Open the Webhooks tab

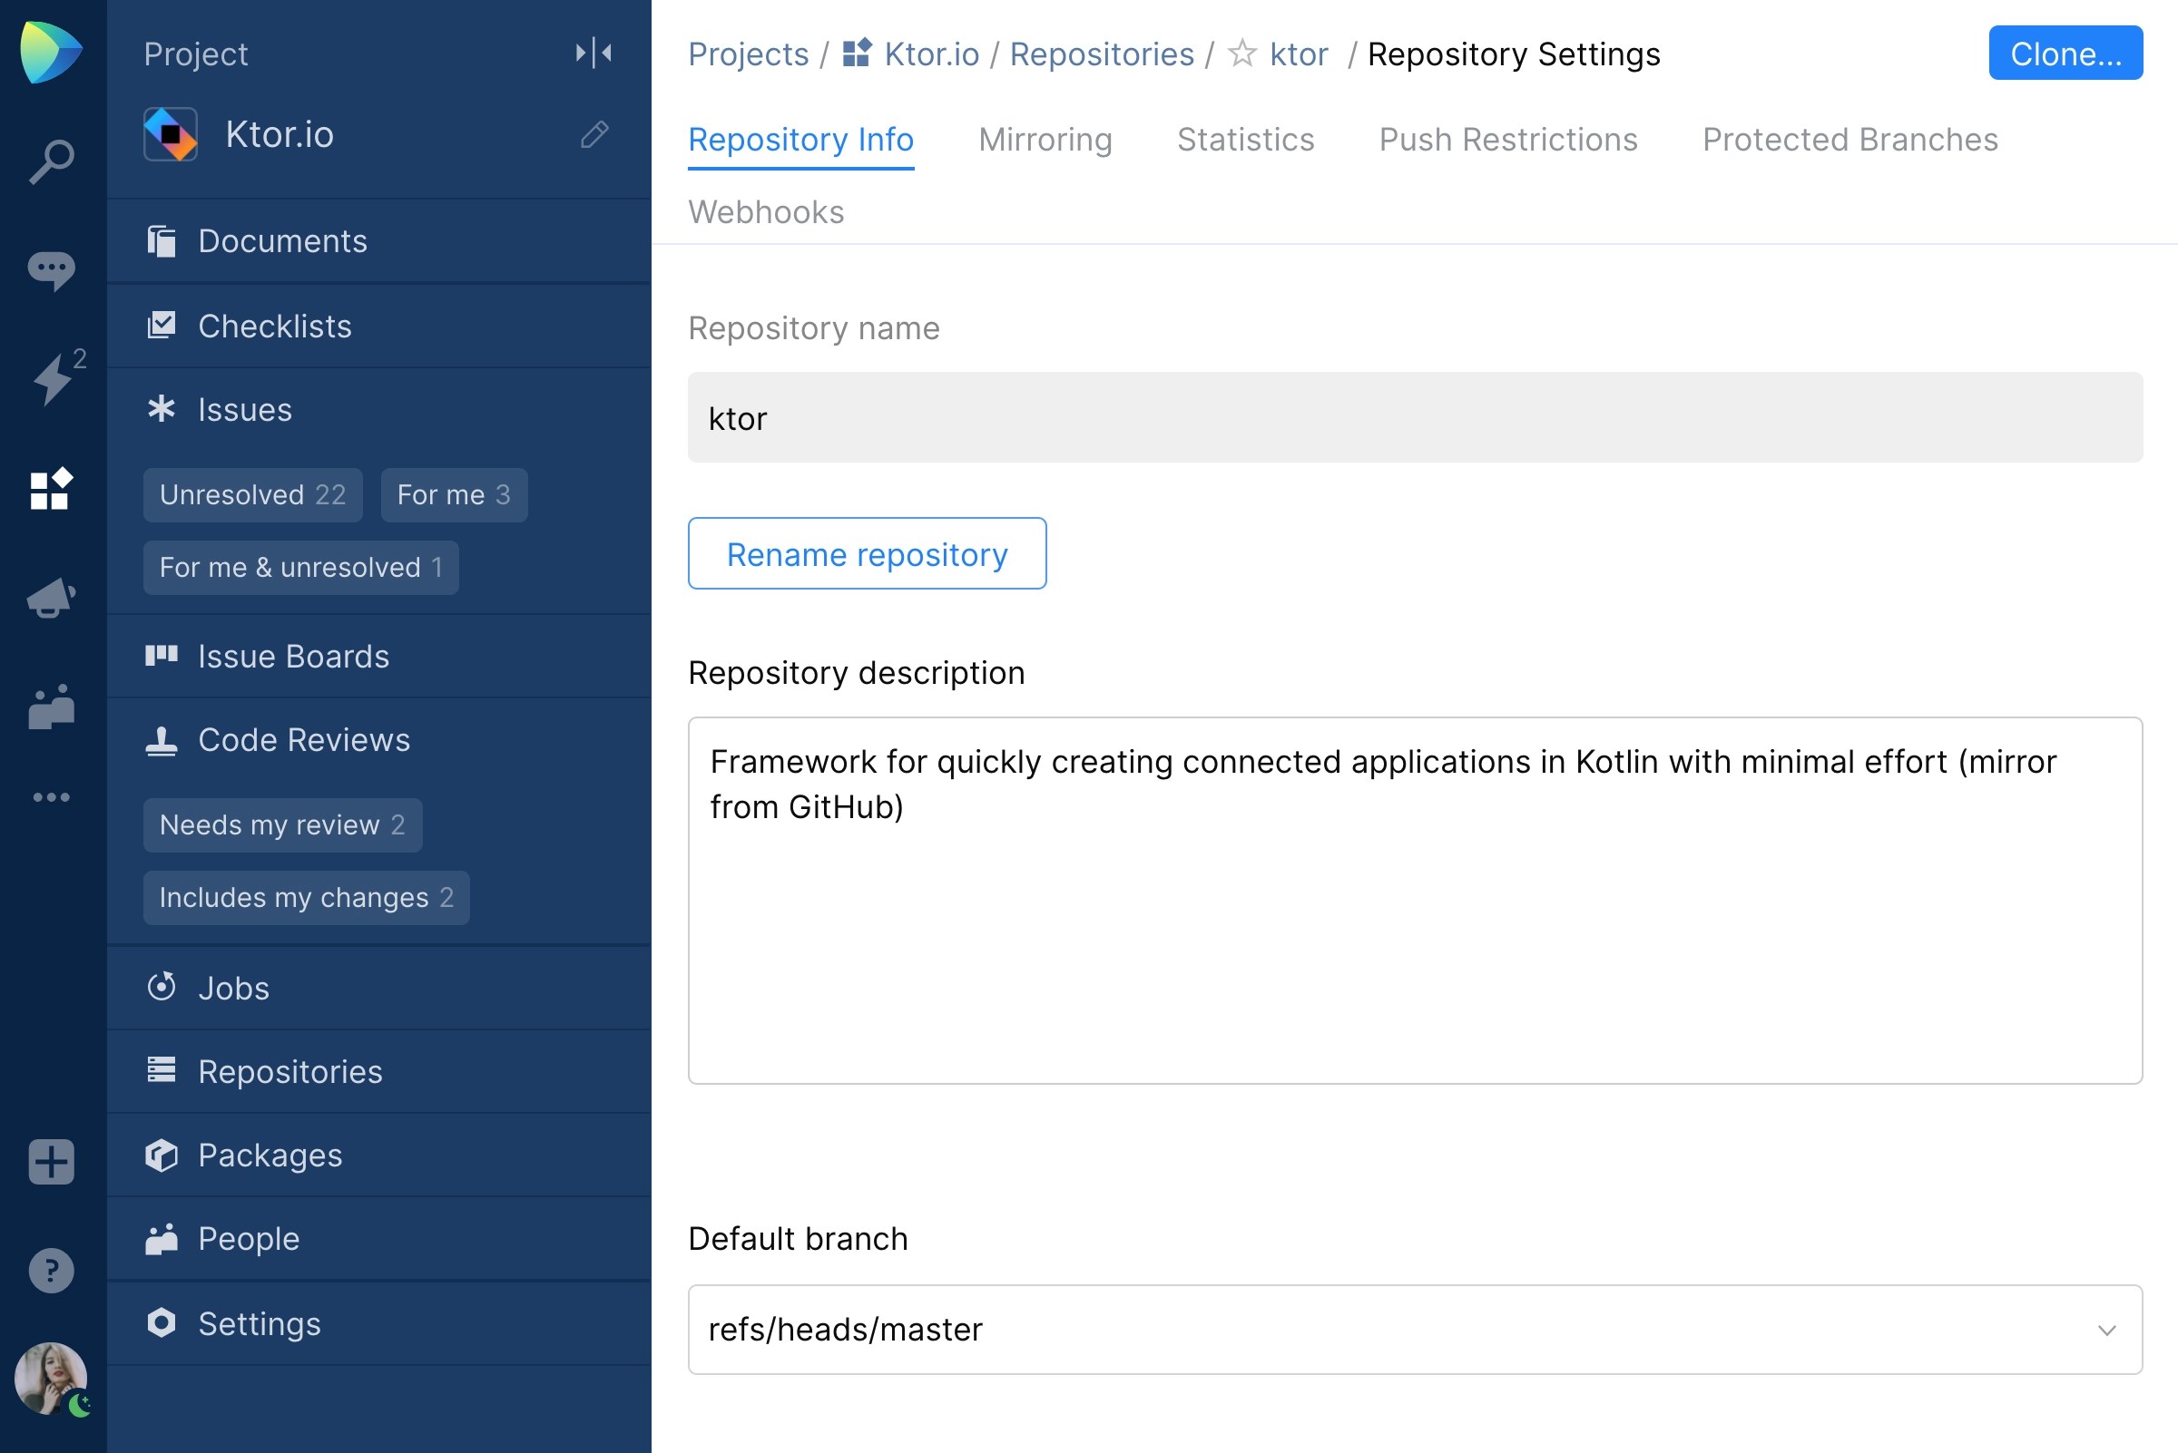point(766,211)
